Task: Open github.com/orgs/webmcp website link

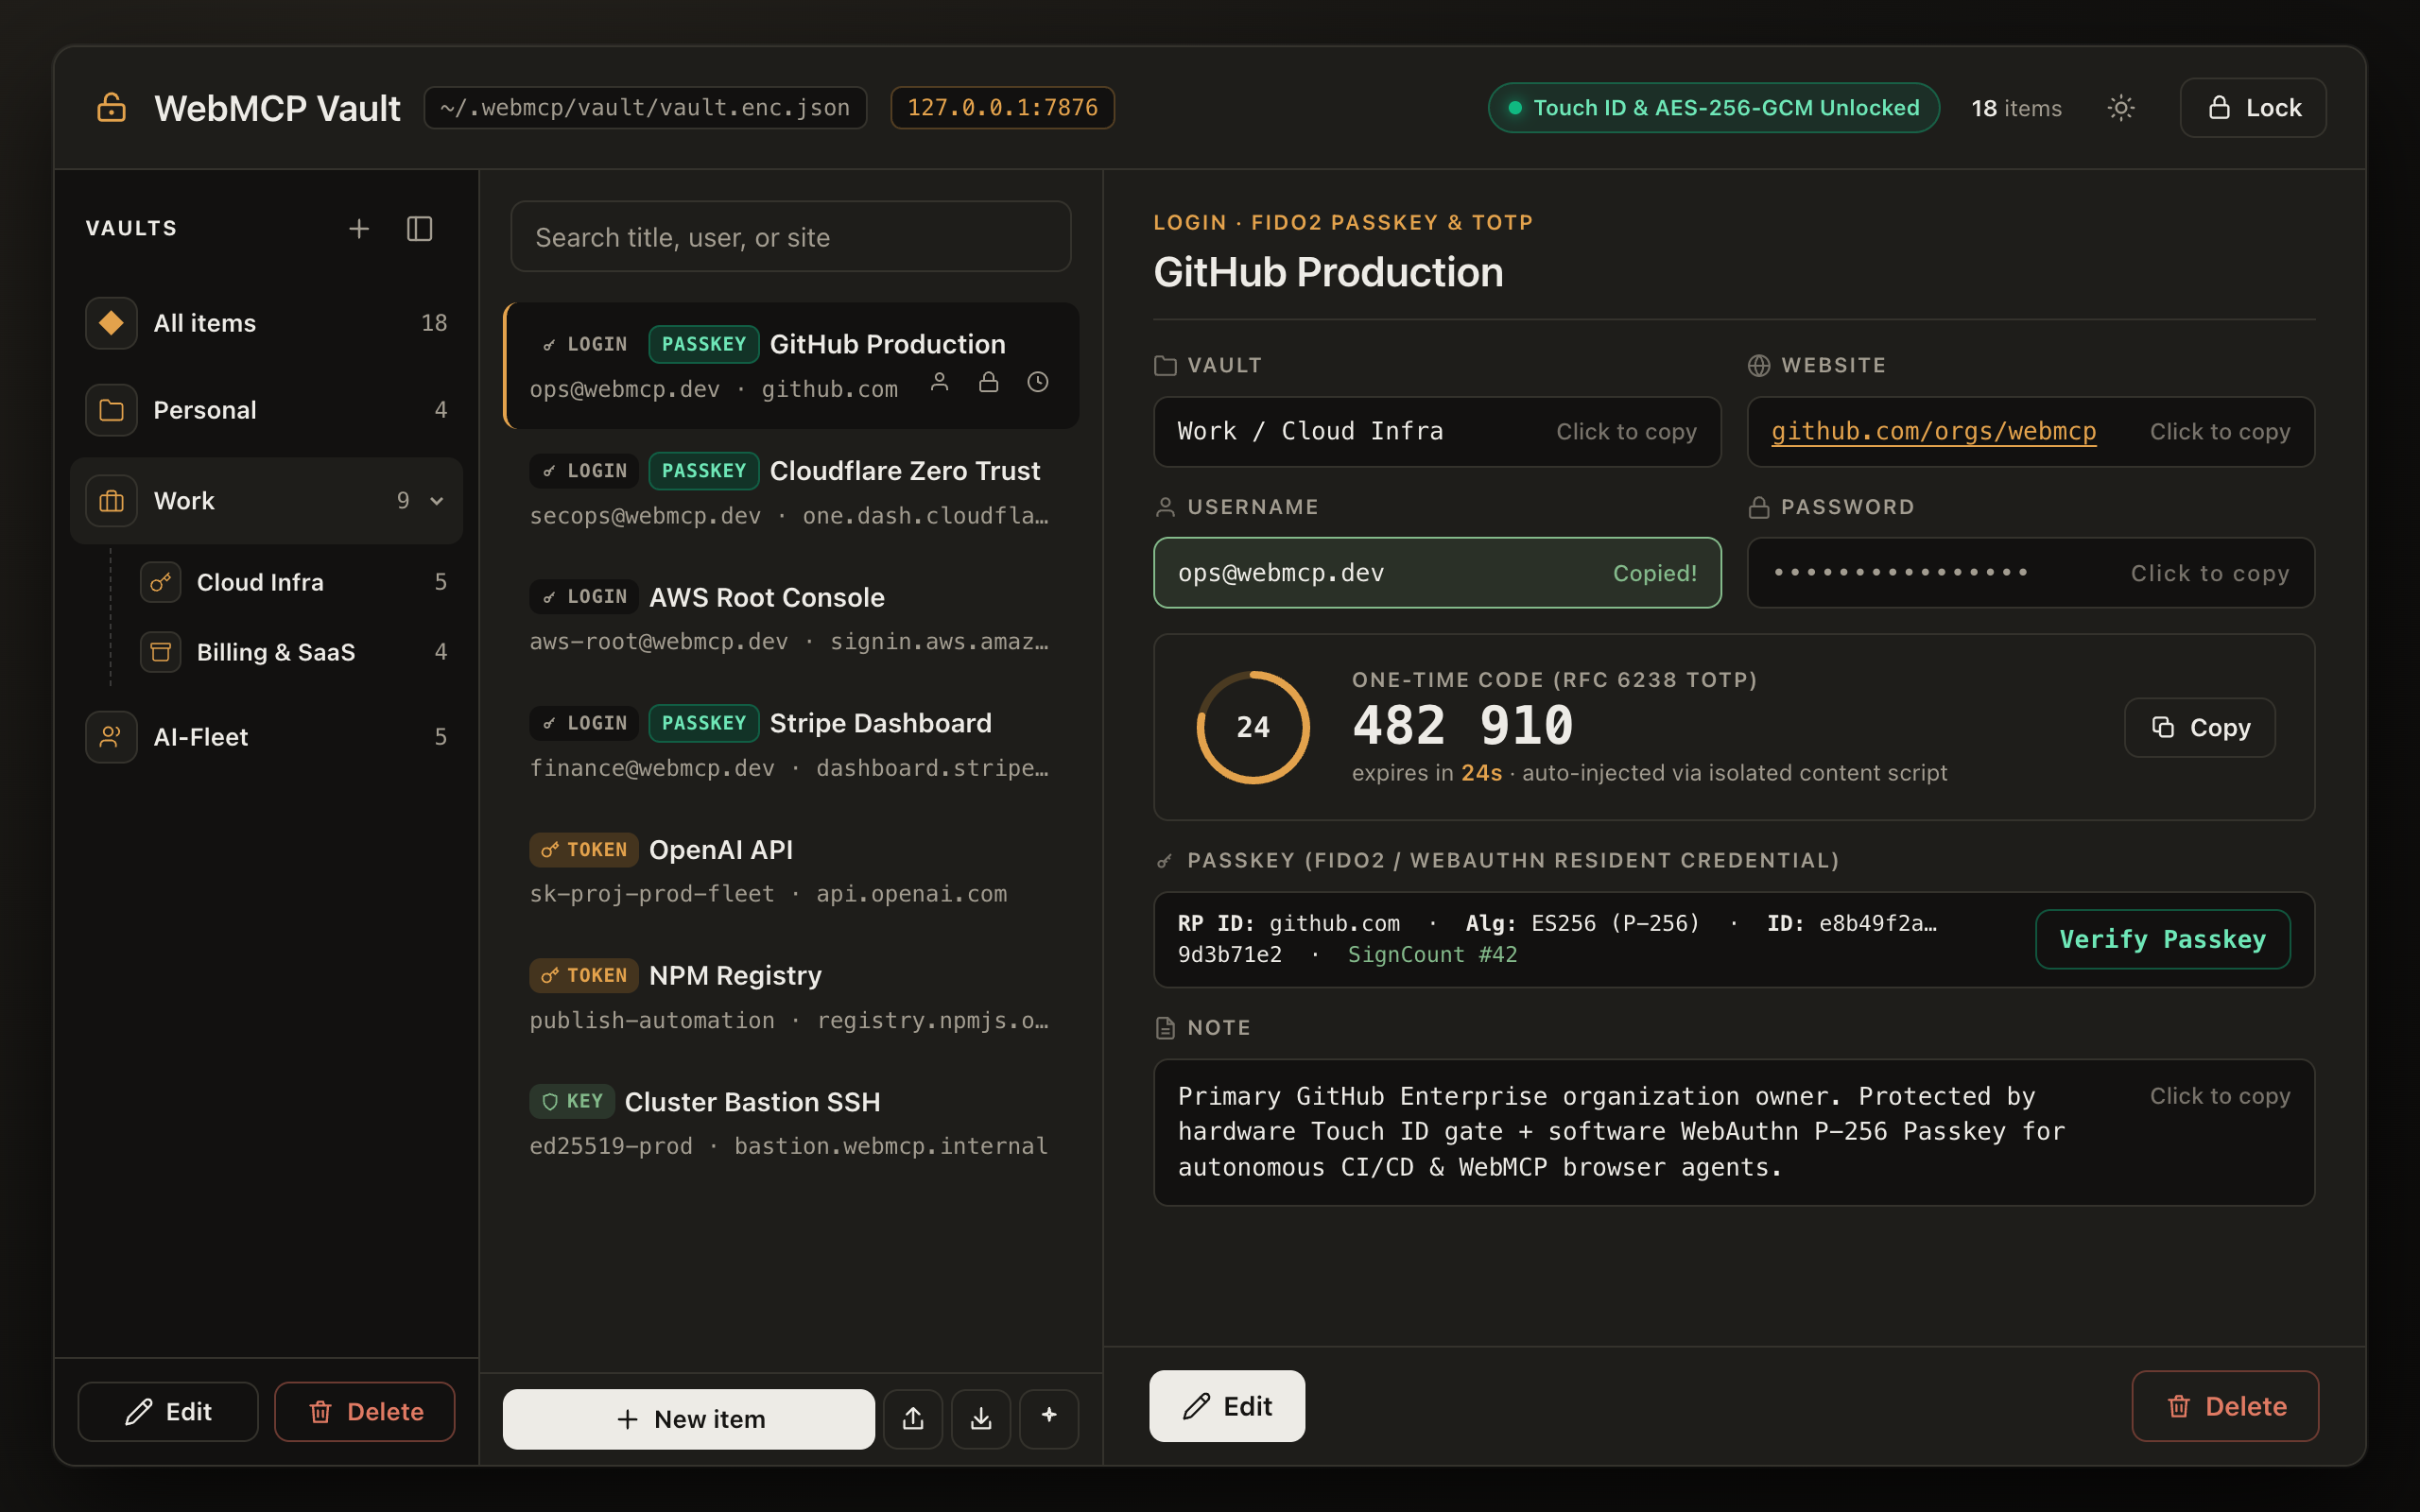Action: pos(1934,431)
